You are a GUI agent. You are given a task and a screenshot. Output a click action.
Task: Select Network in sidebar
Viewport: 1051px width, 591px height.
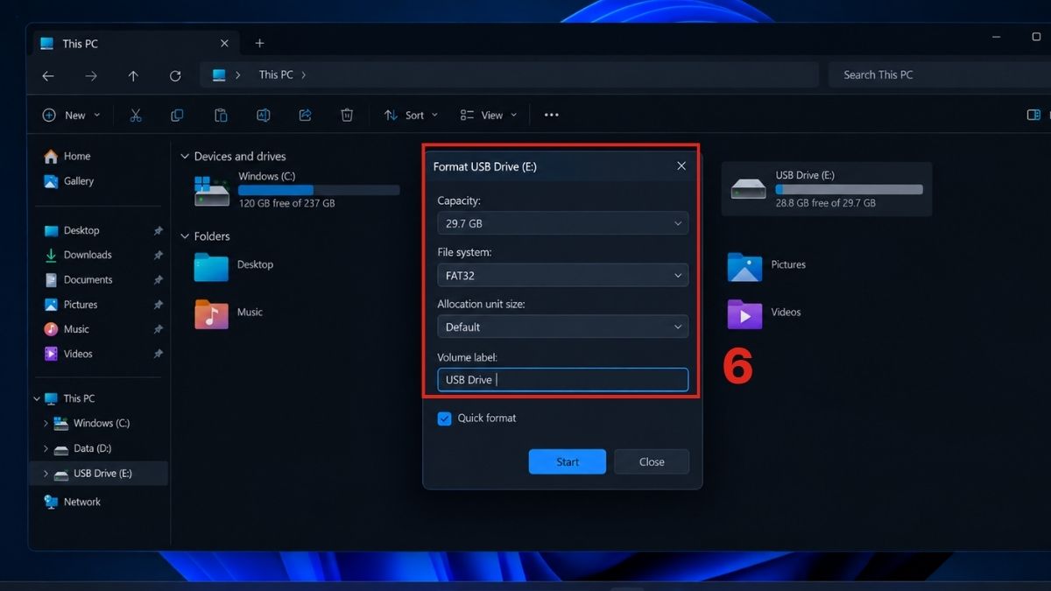coord(73,502)
